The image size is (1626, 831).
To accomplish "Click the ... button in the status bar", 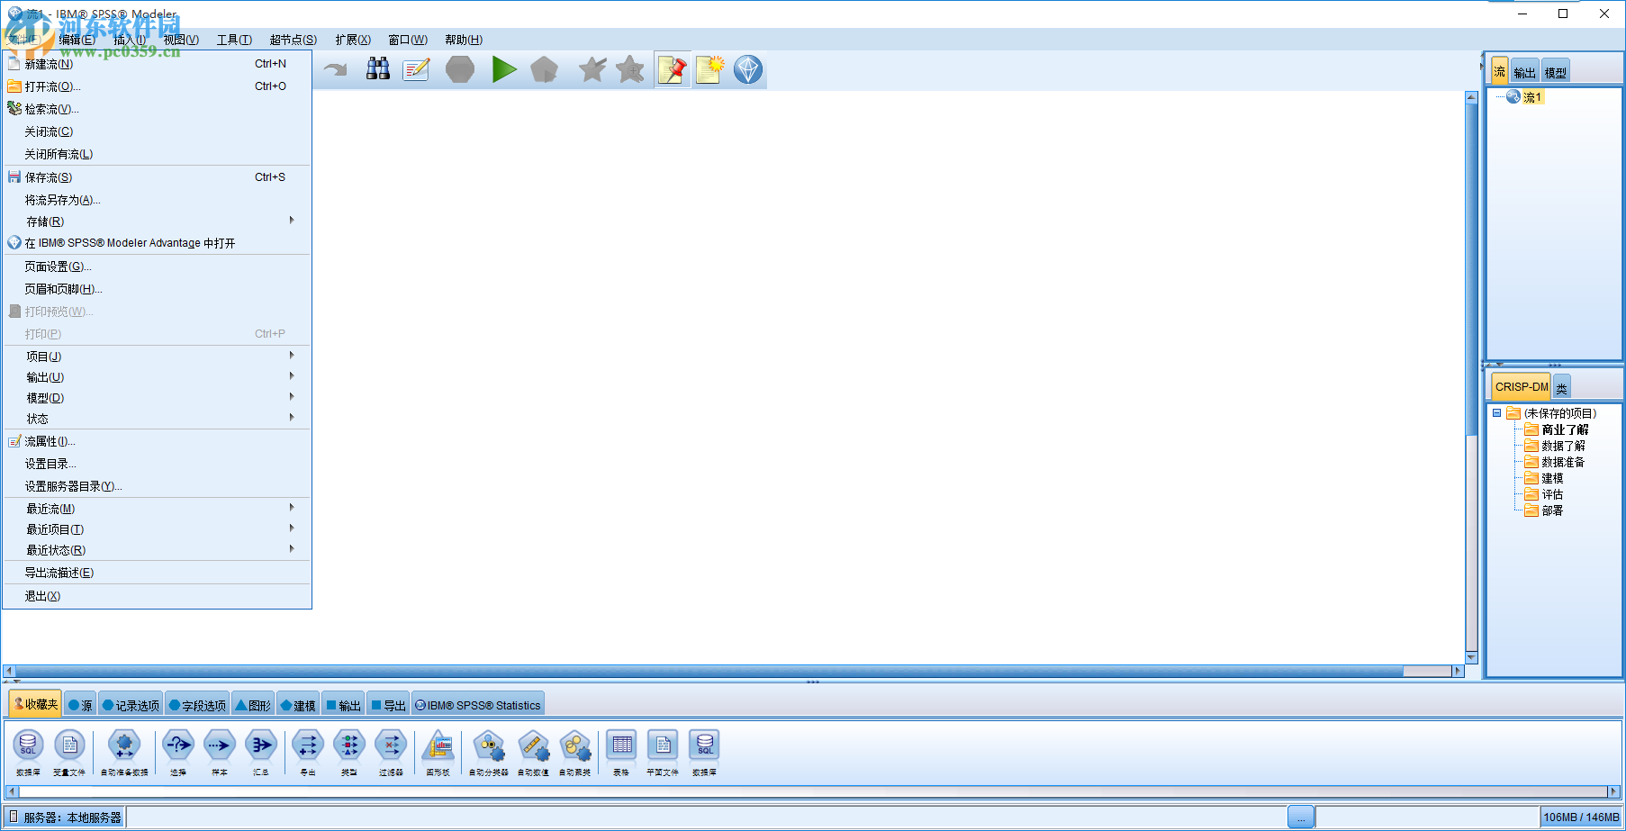I will [x=1300, y=817].
